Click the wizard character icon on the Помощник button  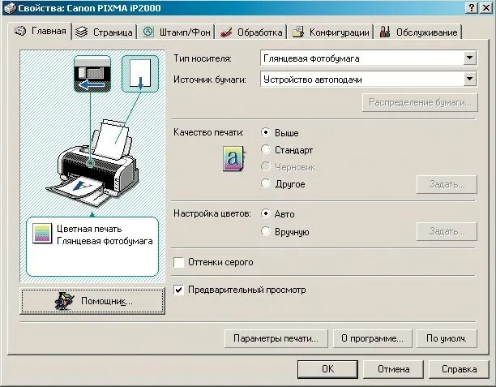tap(64, 300)
